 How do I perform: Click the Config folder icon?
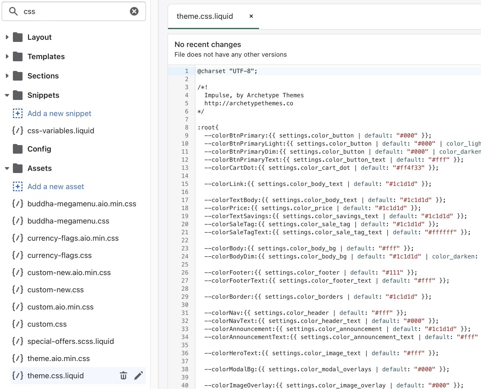tap(18, 149)
